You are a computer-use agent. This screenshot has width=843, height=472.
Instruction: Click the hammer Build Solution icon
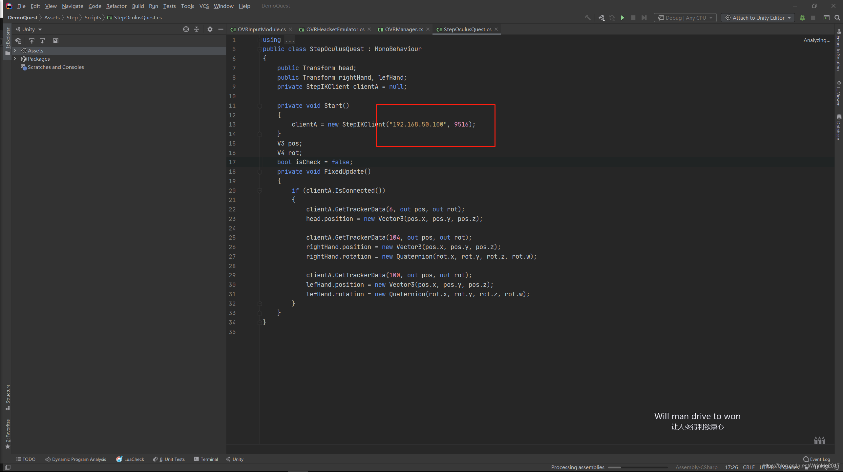tap(588, 18)
